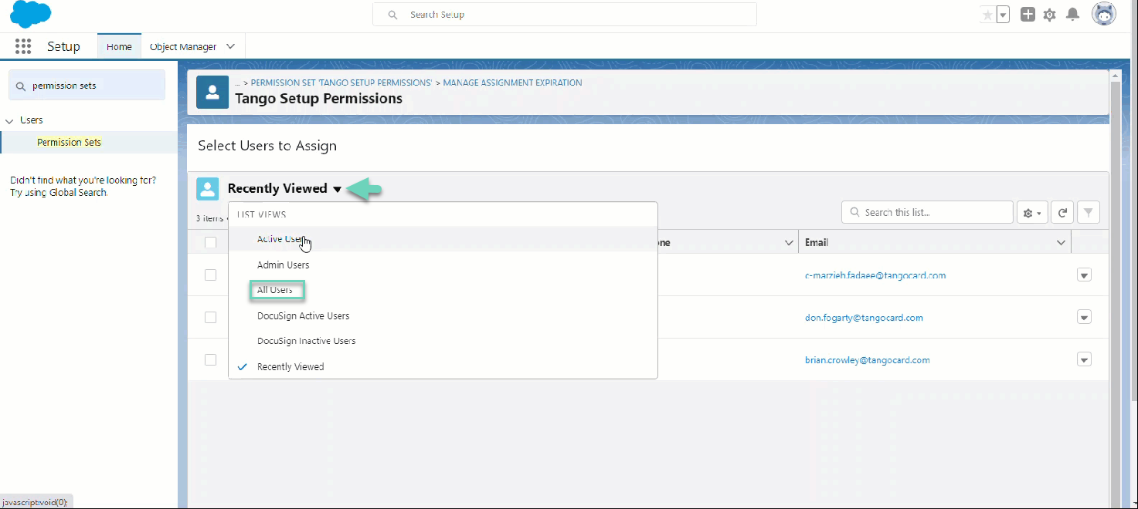Open row actions for brian.crowley
Screen dimensions: 1138x509
pyautogui.click(x=1084, y=360)
